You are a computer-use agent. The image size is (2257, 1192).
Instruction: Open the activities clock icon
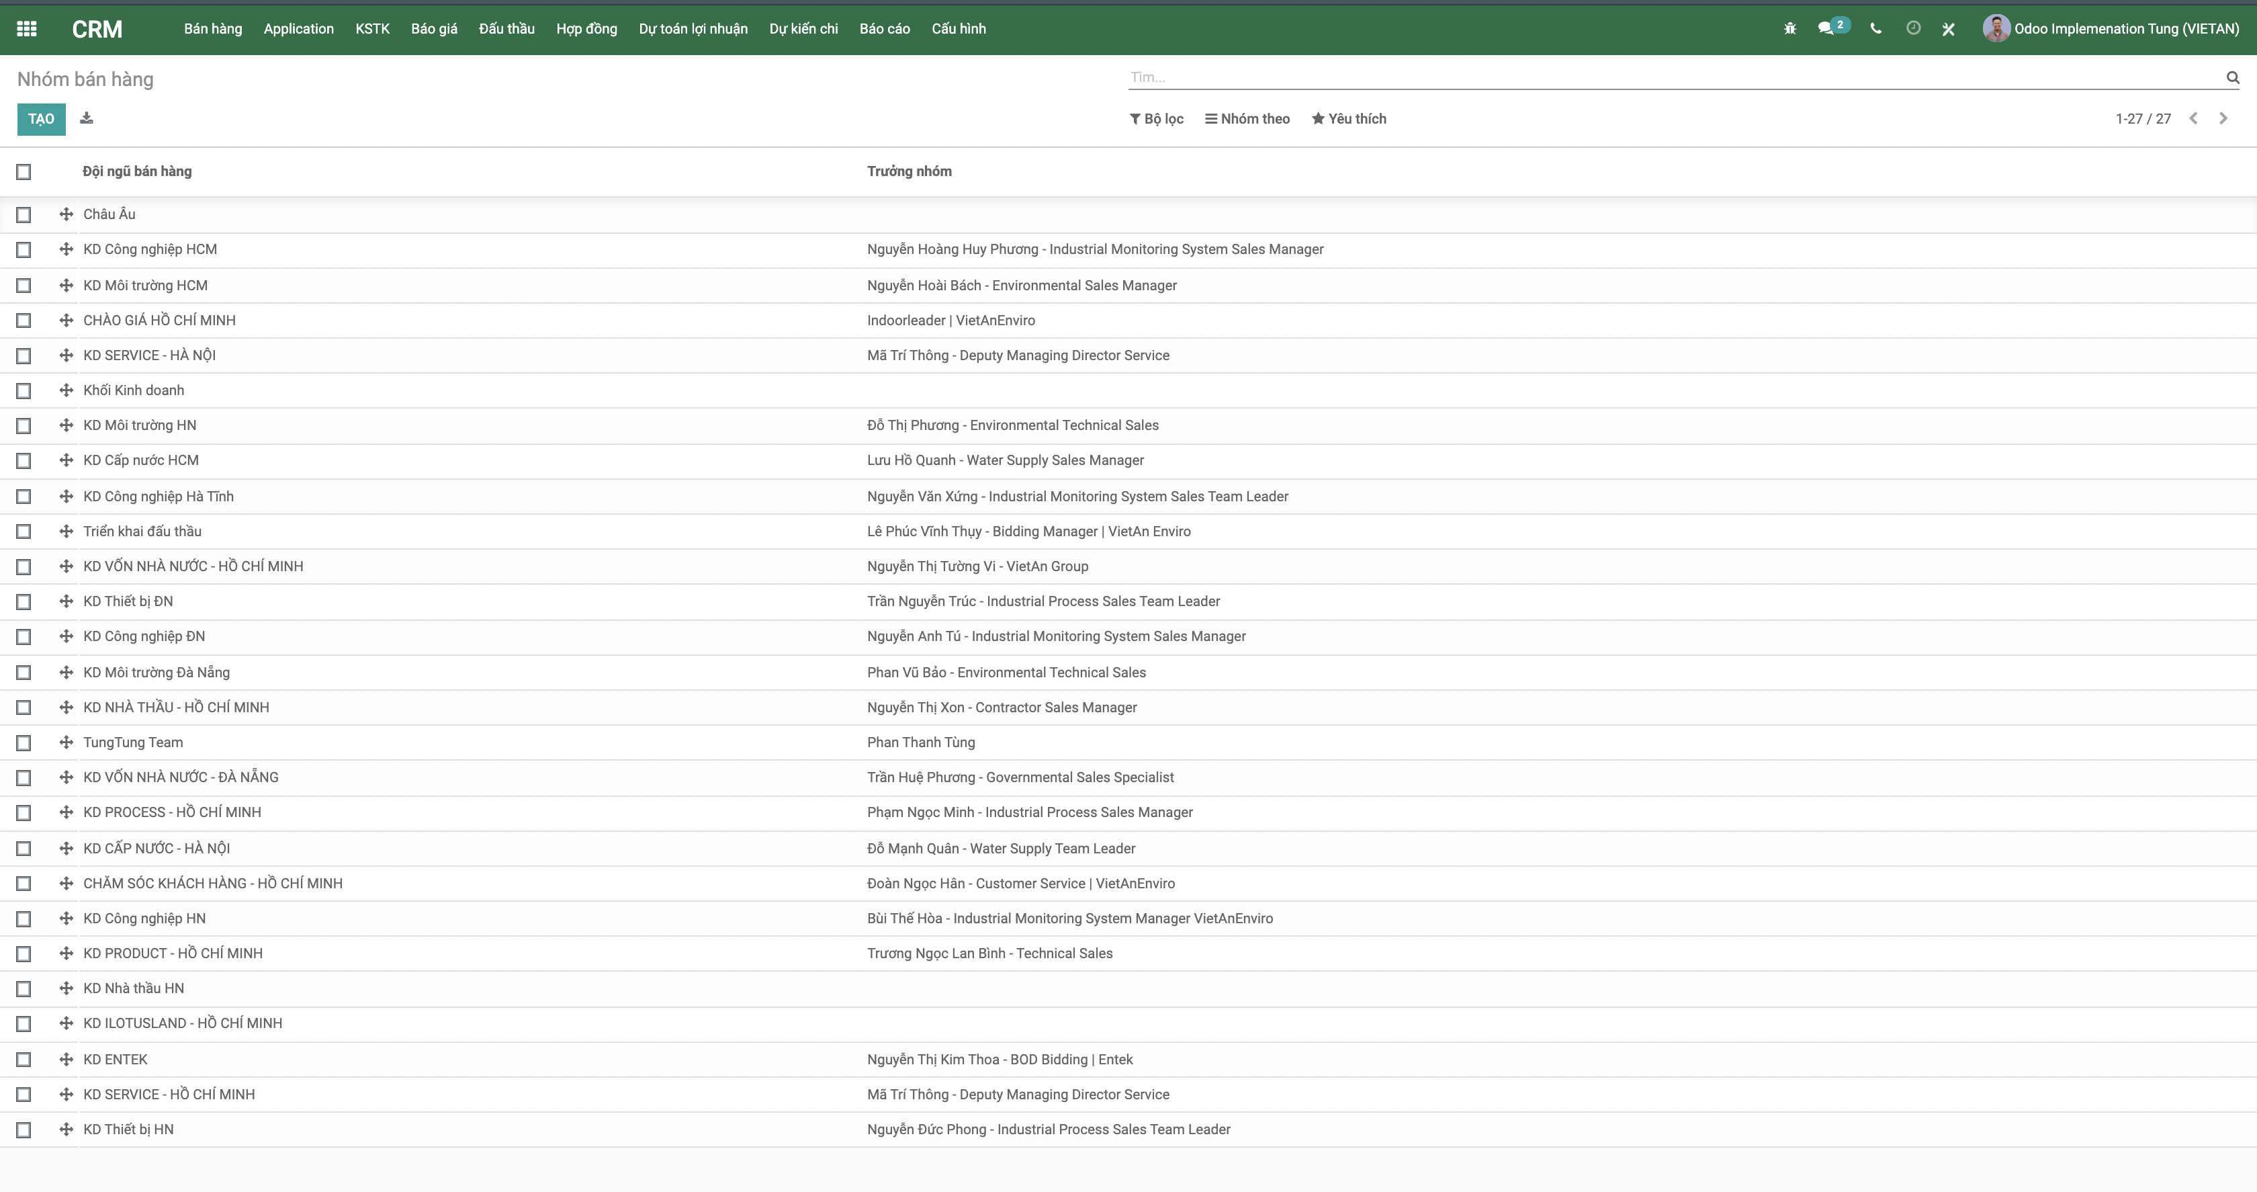[x=1914, y=29]
